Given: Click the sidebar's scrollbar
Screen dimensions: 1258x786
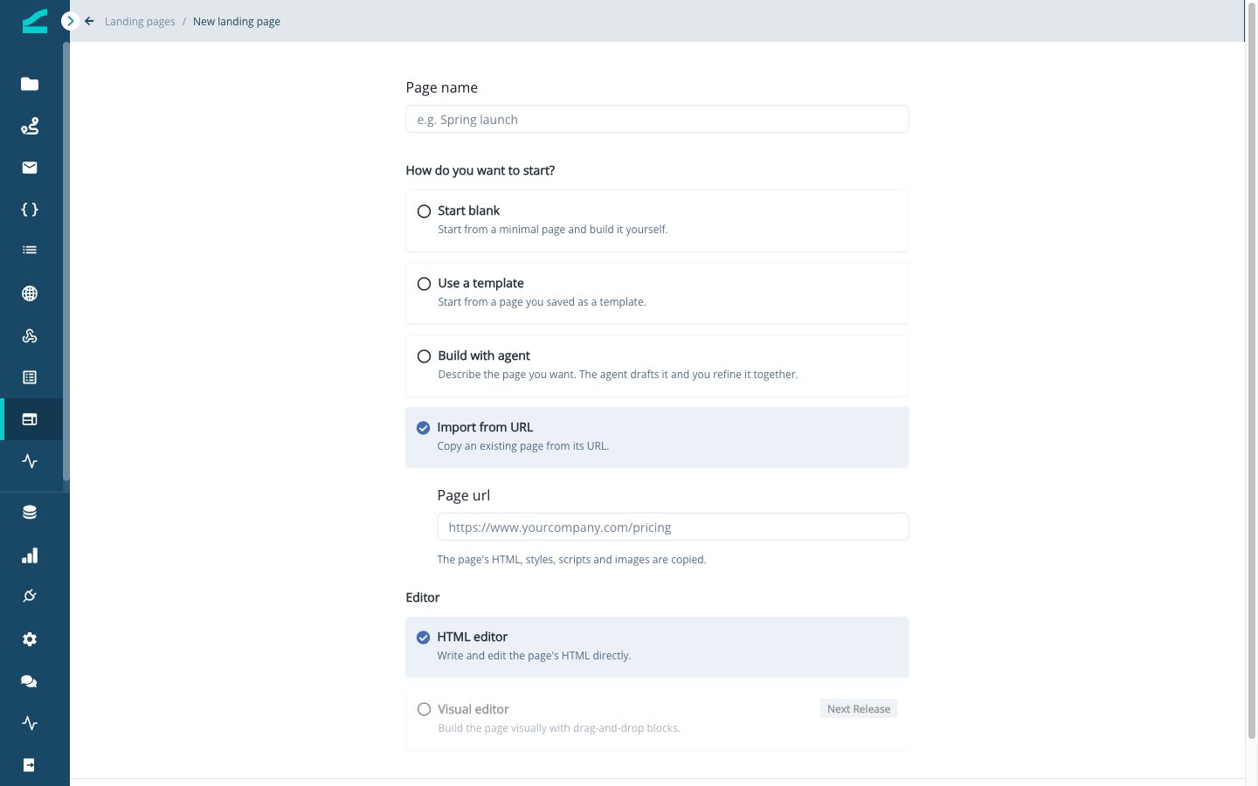Looking at the screenshot, I should coord(66,262).
